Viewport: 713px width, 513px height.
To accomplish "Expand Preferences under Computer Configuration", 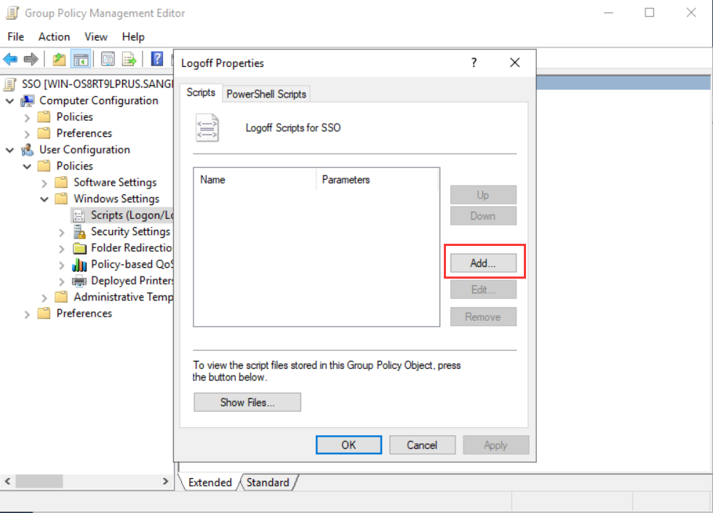I will point(27,134).
